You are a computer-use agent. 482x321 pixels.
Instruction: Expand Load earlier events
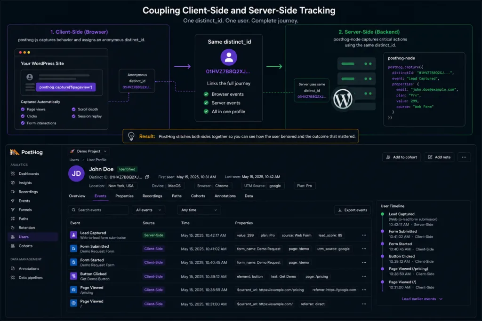(422, 299)
